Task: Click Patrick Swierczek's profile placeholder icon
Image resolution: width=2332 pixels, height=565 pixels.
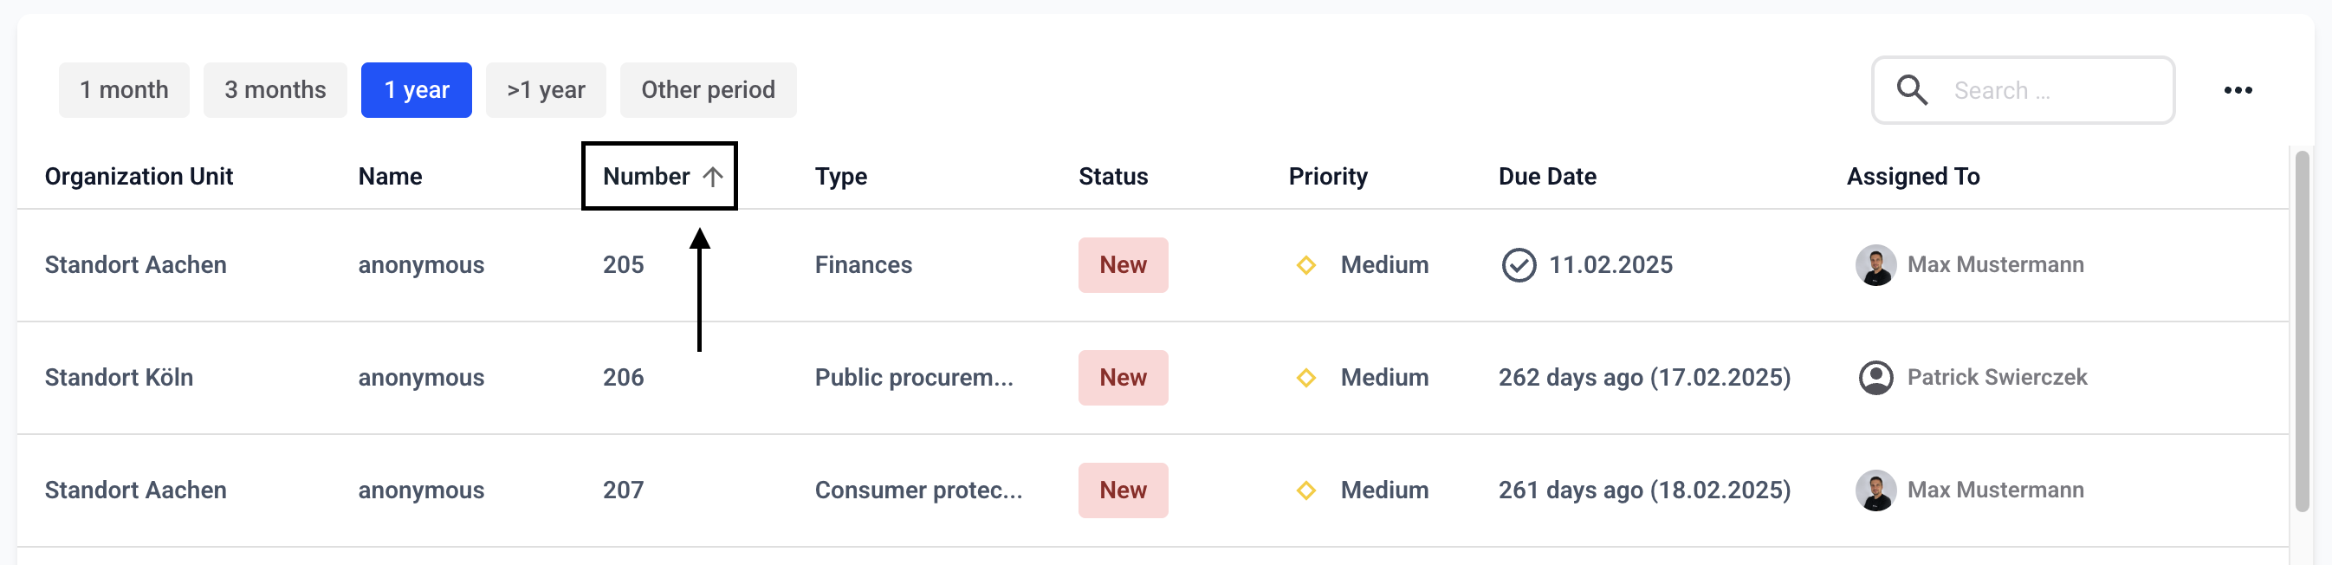Action: [1875, 378]
